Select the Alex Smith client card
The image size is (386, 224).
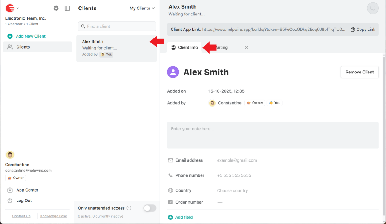(x=116, y=48)
